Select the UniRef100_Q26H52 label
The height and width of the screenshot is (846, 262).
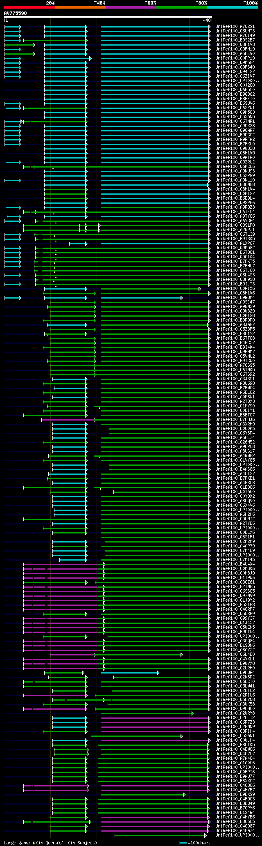235,442
